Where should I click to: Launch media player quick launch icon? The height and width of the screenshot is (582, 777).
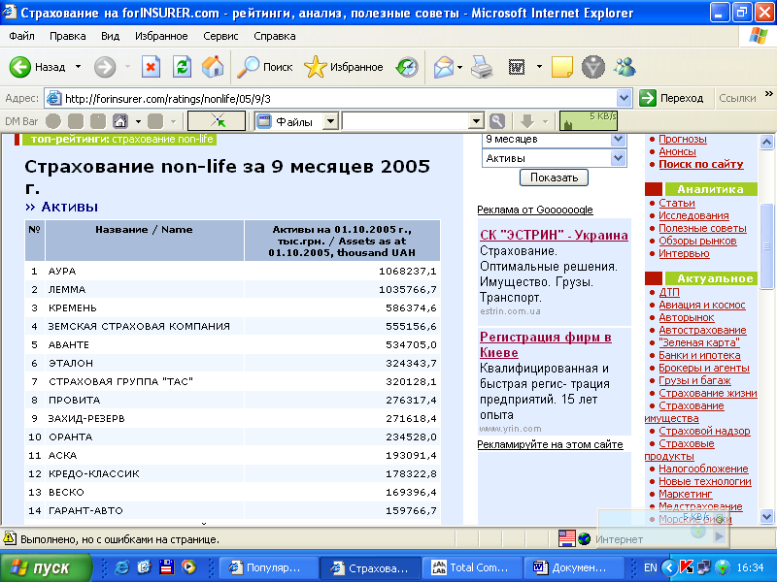point(188,567)
